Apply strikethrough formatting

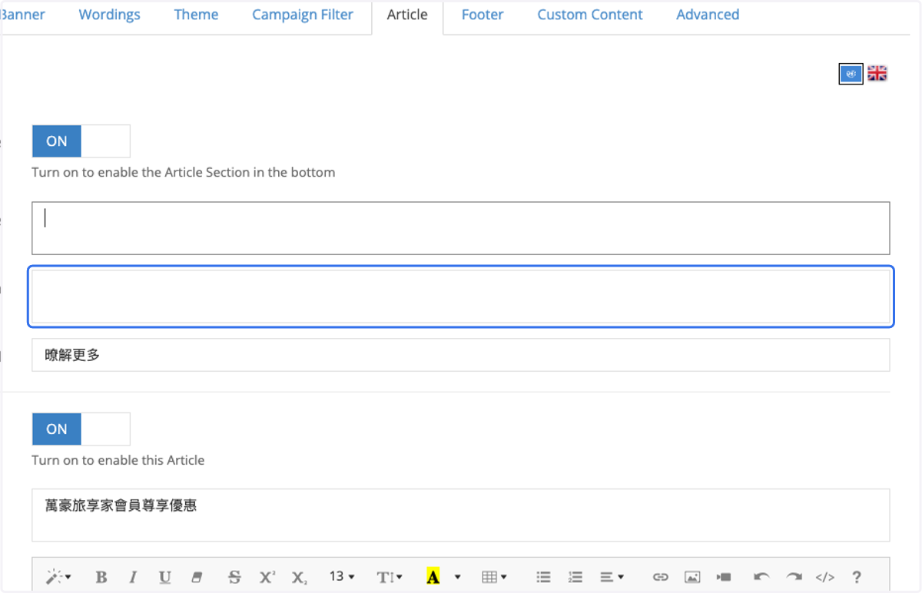coord(234,577)
